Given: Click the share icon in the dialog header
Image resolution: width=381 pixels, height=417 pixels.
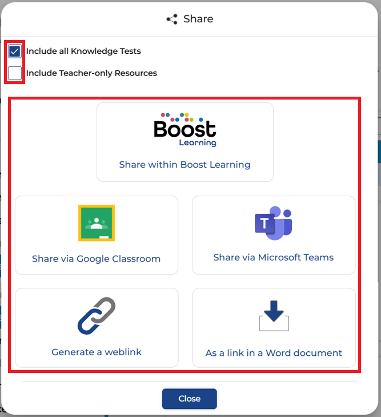Looking at the screenshot, I should pyautogui.click(x=172, y=19).
